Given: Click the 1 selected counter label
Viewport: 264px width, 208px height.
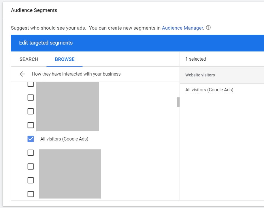Looking at the screenshot, I should click(x=196, y=59).
